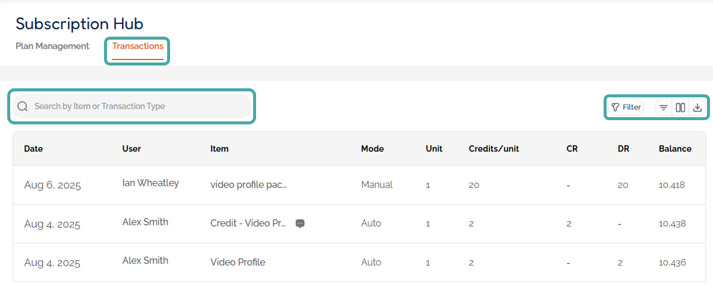Viewport: 713px width, 286px height.
Task: Focus the Search by Item or Transaction Type field
Action: point(138,106)
